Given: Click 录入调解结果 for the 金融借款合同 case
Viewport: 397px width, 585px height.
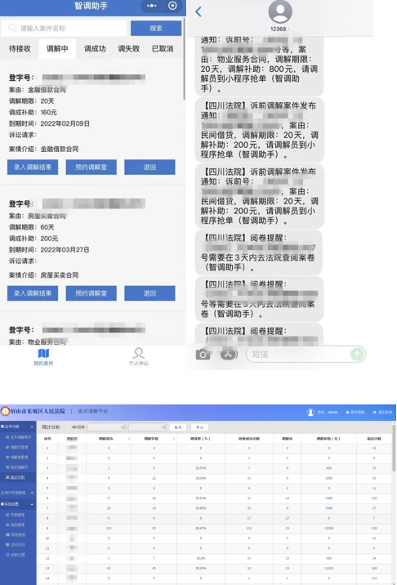Looking at the screenshot, I should click(x=33, y=167).
